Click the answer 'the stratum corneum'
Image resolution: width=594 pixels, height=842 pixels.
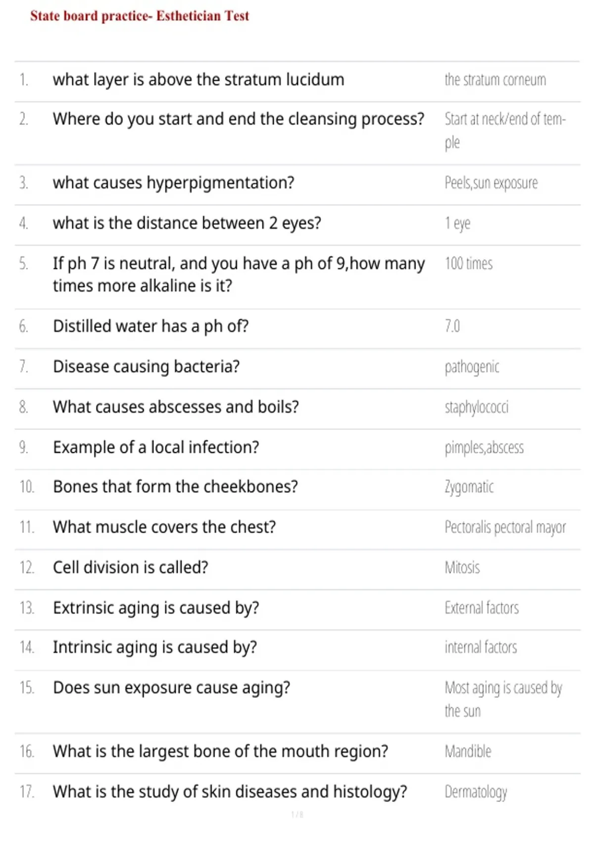[495, 80]
